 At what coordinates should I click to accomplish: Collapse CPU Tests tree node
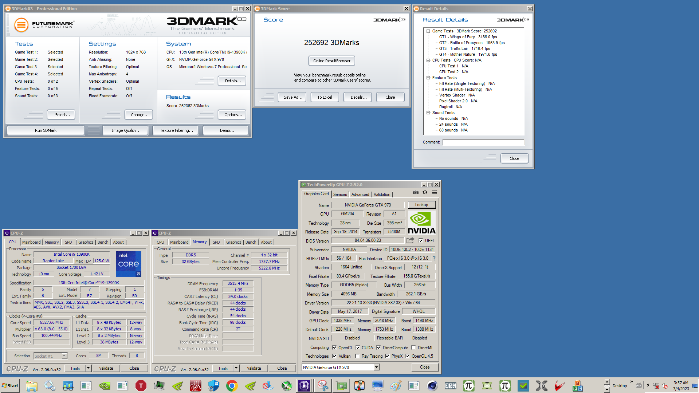coord(428,60)
